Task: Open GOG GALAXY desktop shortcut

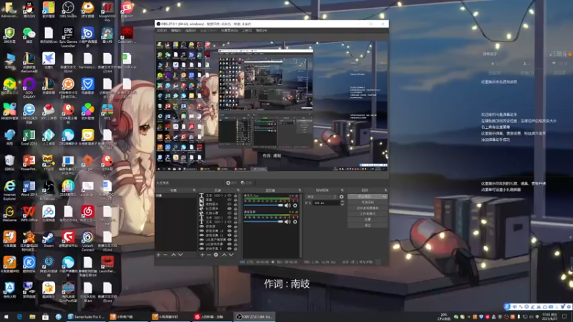Action: 29,88
